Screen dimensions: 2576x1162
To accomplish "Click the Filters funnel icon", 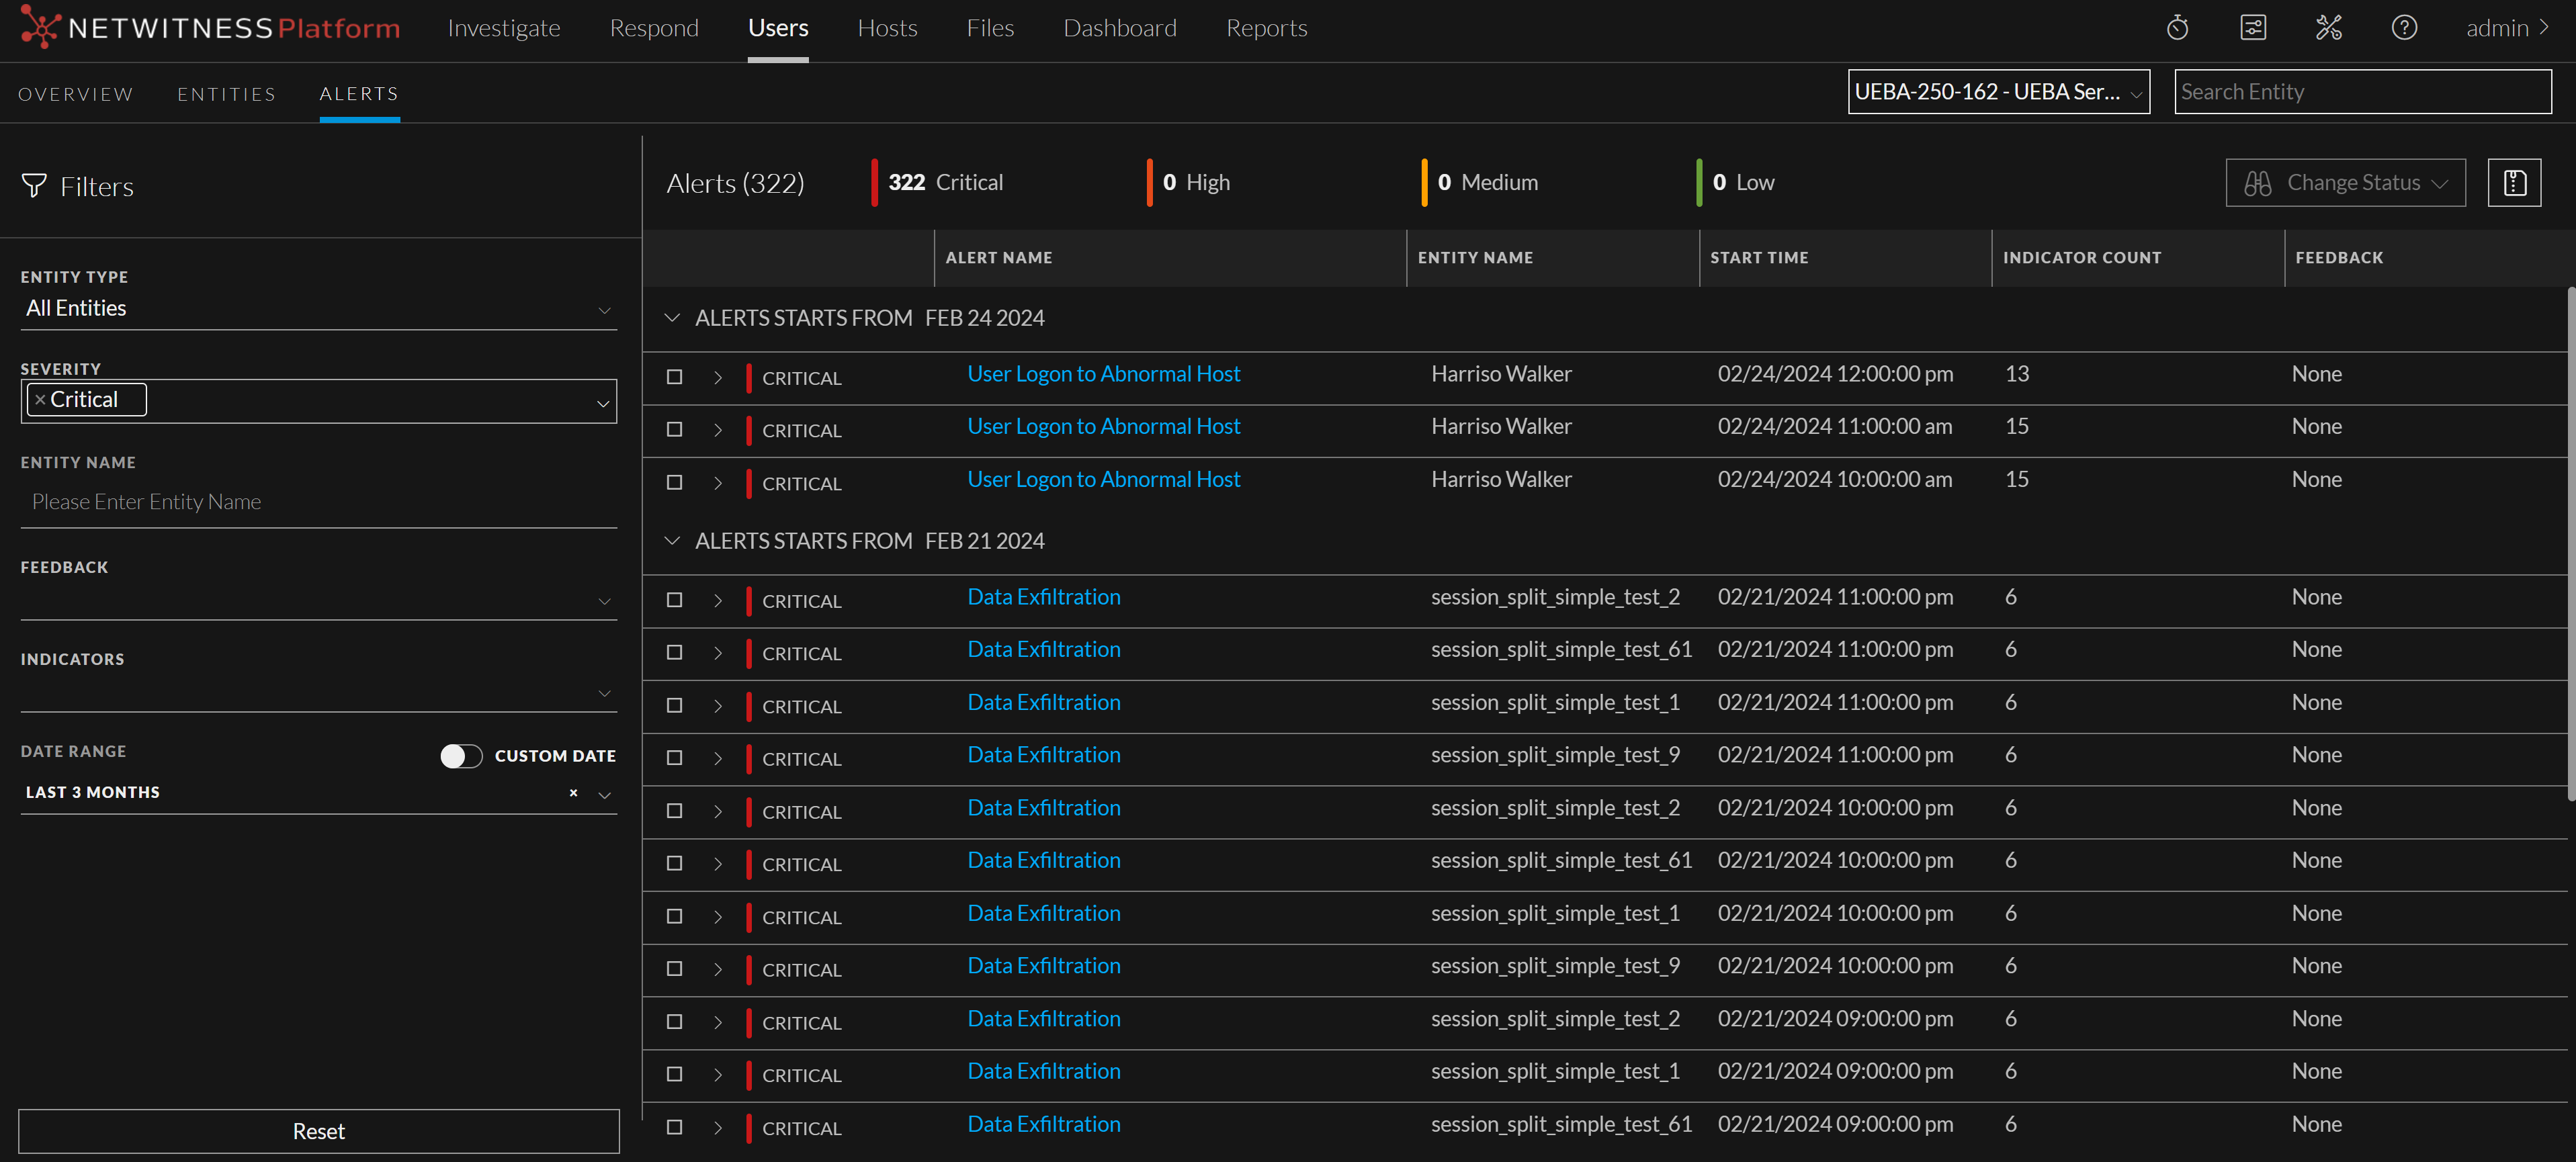I will 33,185.
